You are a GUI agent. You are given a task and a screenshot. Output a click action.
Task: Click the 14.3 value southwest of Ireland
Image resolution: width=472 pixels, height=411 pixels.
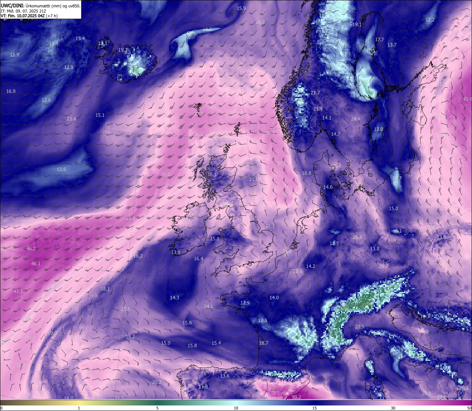[x=174, y=297]
